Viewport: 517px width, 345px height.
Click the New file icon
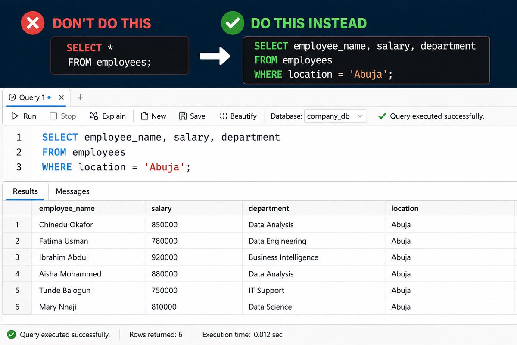point(145,116)
